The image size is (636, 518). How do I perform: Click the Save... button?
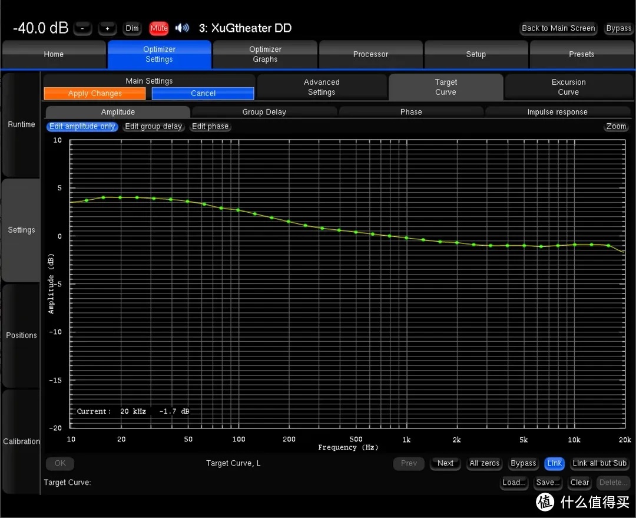pos(548,483)
